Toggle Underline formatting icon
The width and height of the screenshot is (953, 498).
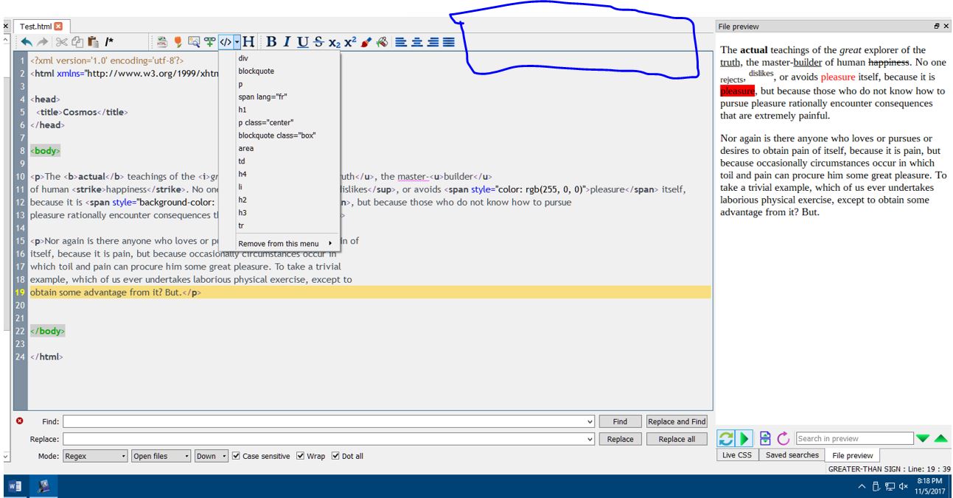[302, 42]
